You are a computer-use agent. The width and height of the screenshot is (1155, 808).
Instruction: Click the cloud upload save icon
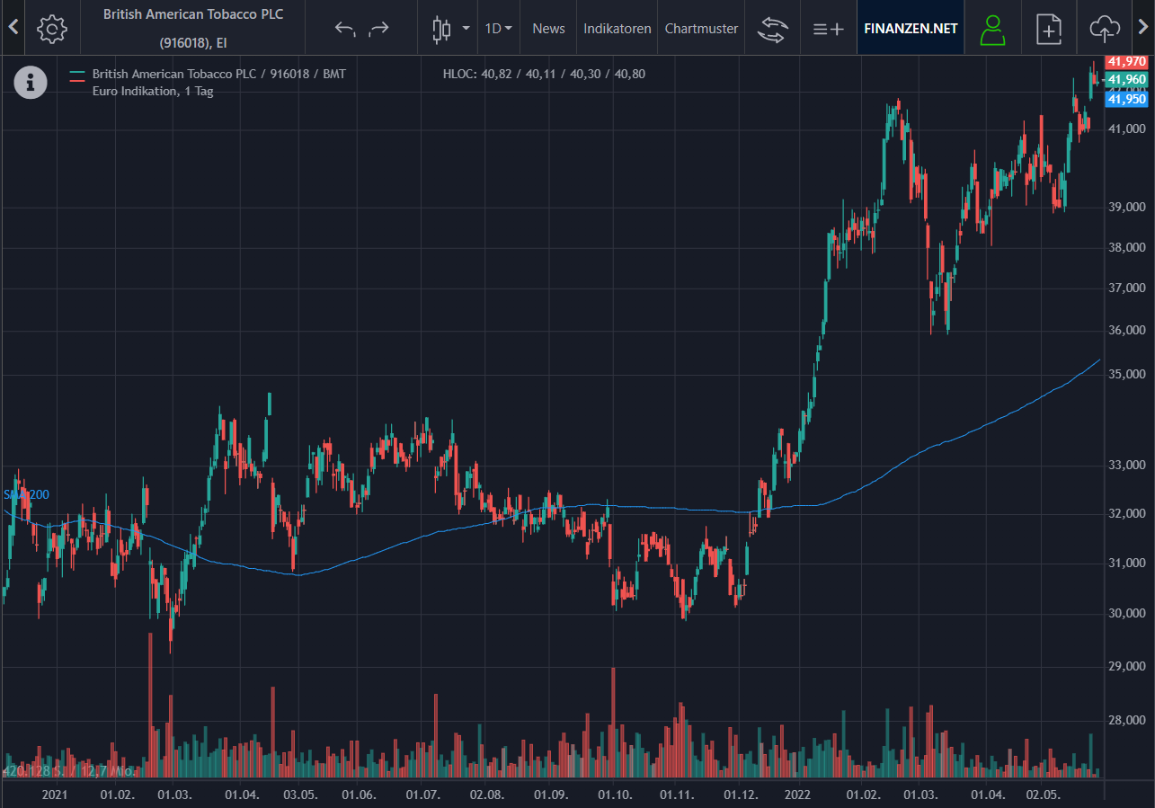click(x=1105, y=29)
